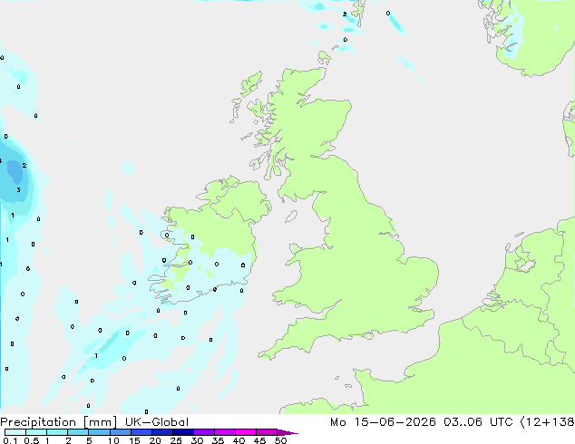Viewport: 575px width, 444px height.
Task: Click the '3' precipitation value on the map
Action: point(18,189)
